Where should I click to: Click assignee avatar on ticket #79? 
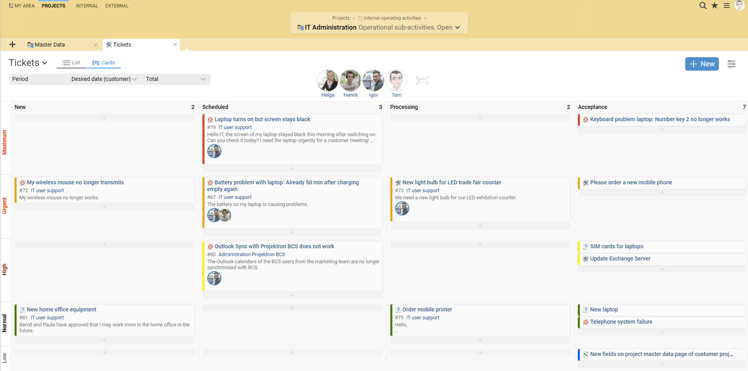pyautogui.click(x=214, y=151)
